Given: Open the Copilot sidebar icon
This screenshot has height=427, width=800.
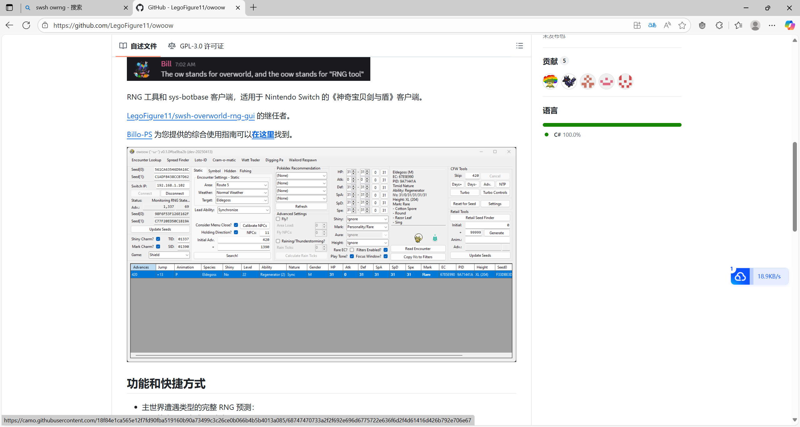Looking at the screenshot, I should [789, 25].
